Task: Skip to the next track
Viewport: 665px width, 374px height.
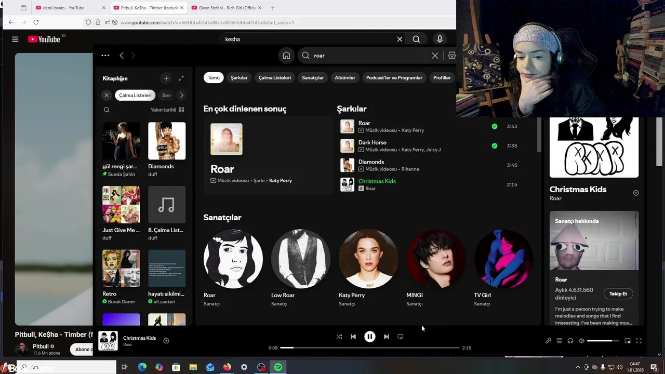Action: click(387, 337)
